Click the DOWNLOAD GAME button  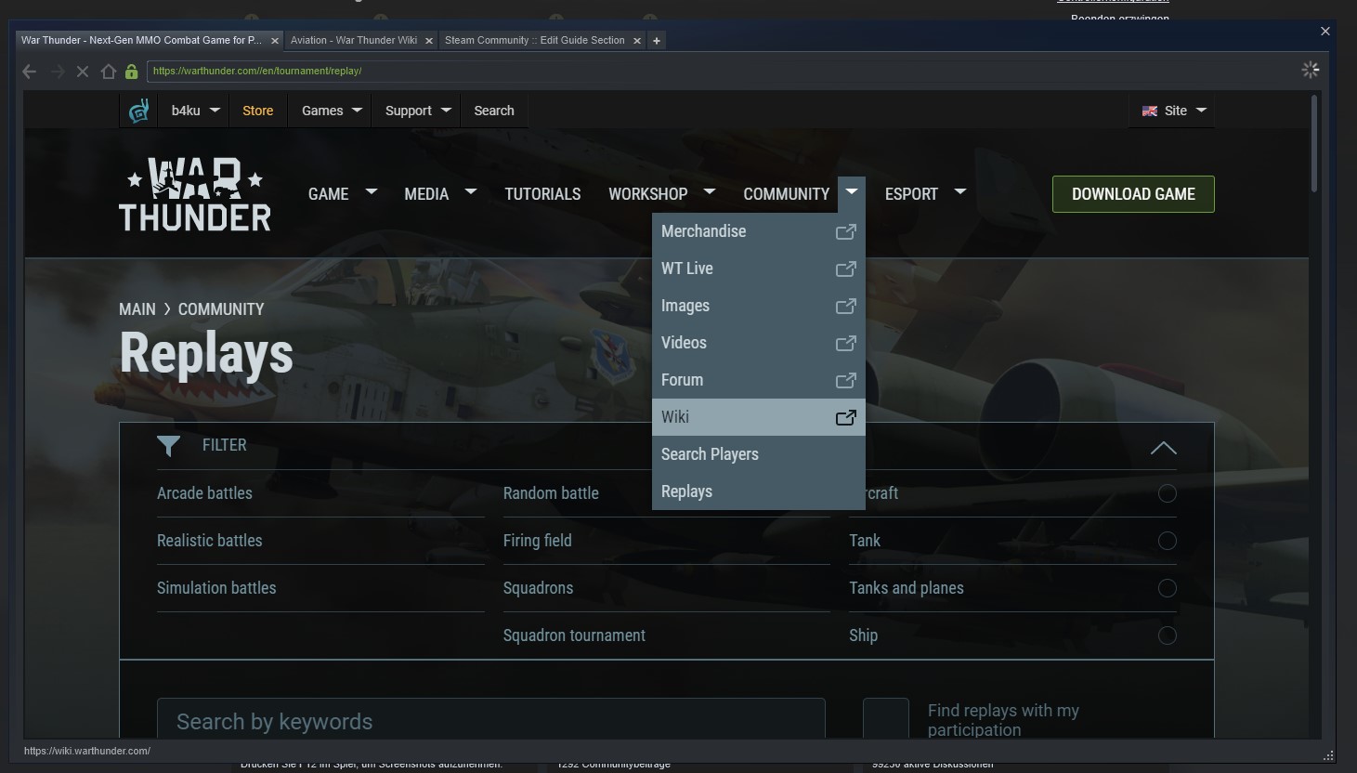(x=1133, y=194)
